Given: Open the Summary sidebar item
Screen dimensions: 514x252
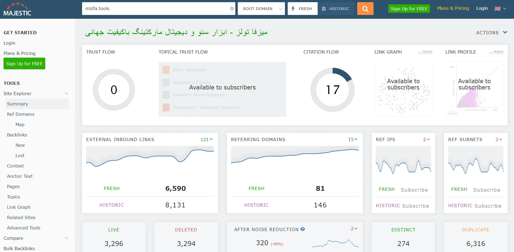Looking at the screenshot, I should click(37, 104).
